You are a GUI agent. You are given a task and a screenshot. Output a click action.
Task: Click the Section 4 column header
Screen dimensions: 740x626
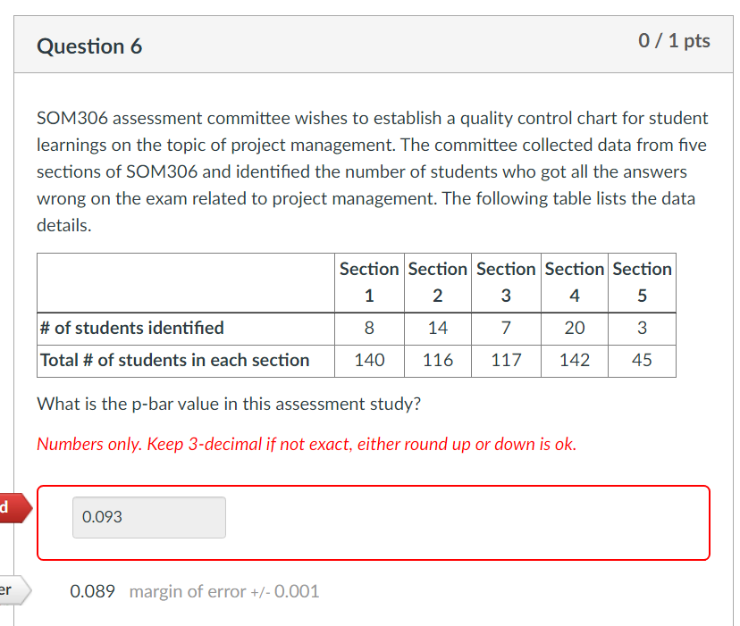coord(574,282)
